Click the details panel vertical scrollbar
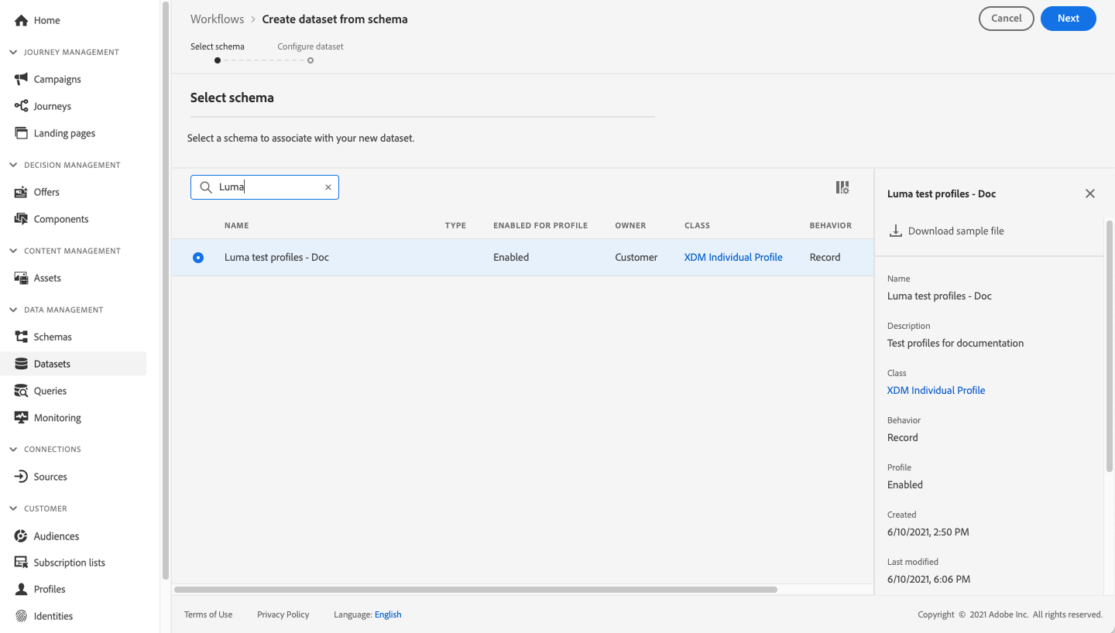The image size is (1115, 633). click(x=1109, y=345)
